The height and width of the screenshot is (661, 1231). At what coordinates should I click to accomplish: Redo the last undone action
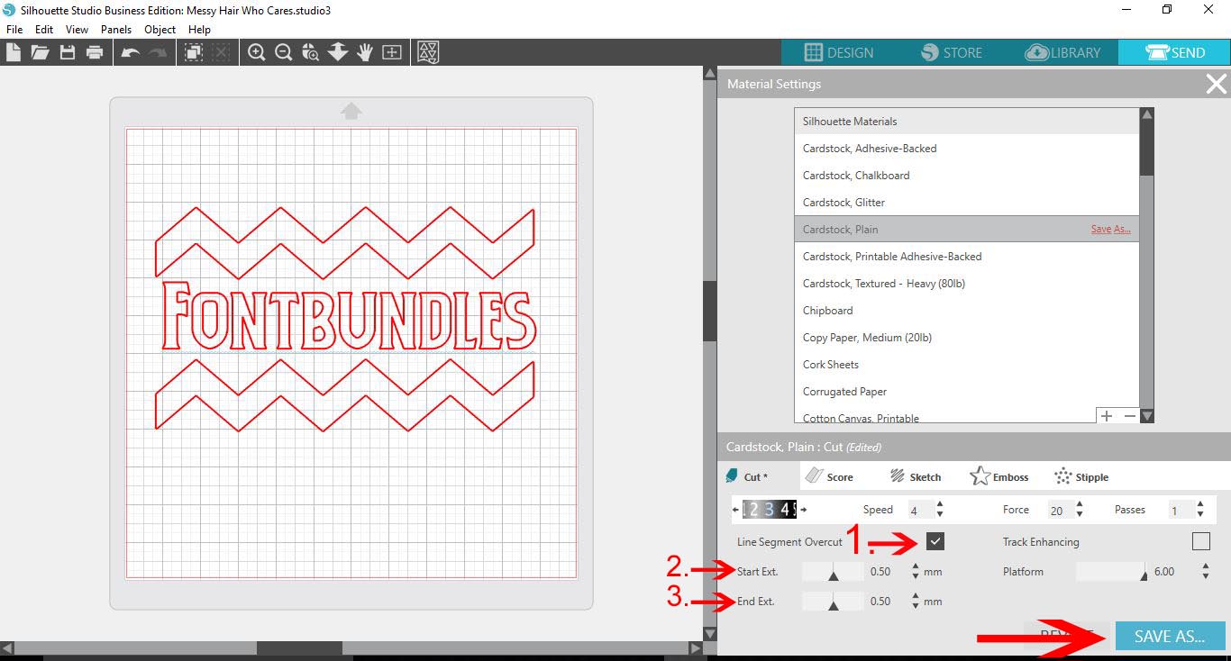(x=158, y=53)
